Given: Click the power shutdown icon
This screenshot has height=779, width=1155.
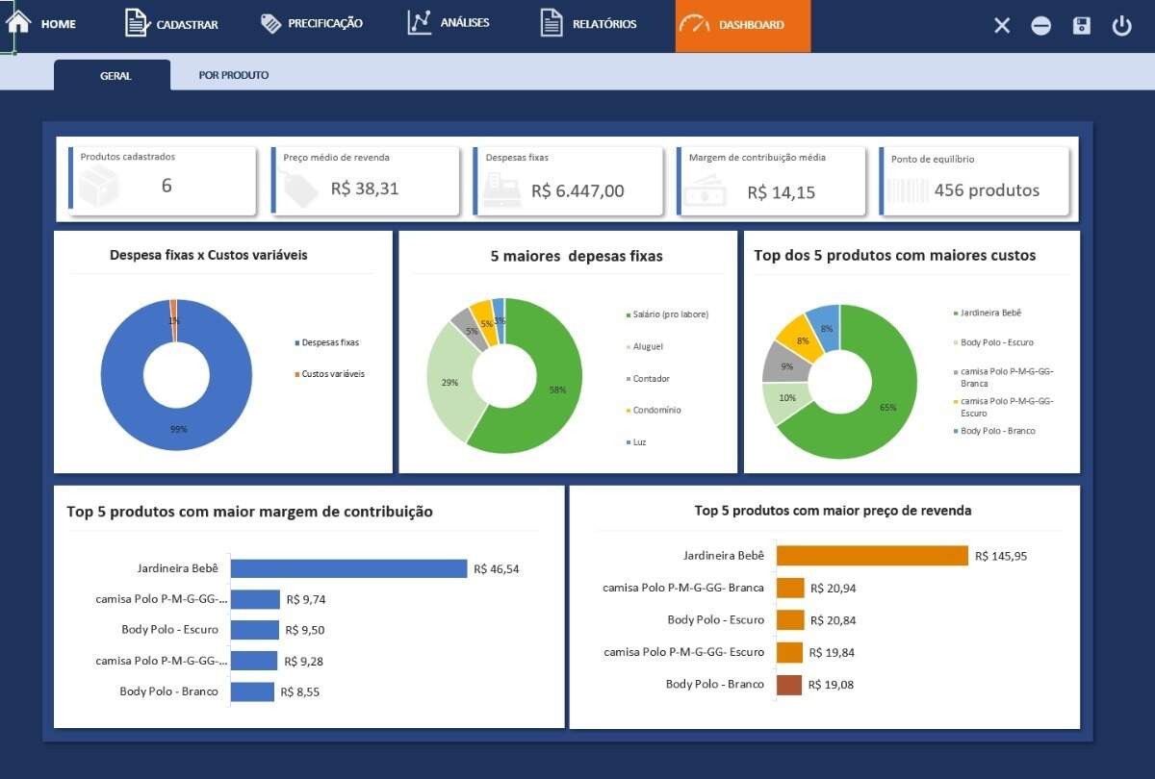Looking at the screenshot, I should (1121, 26).
